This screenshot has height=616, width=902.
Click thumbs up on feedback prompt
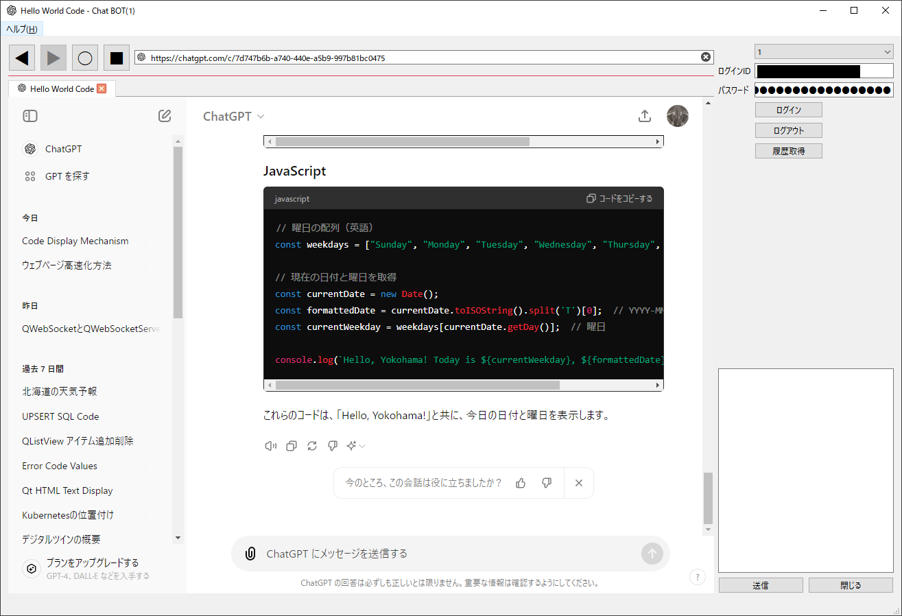click(521, 483)
